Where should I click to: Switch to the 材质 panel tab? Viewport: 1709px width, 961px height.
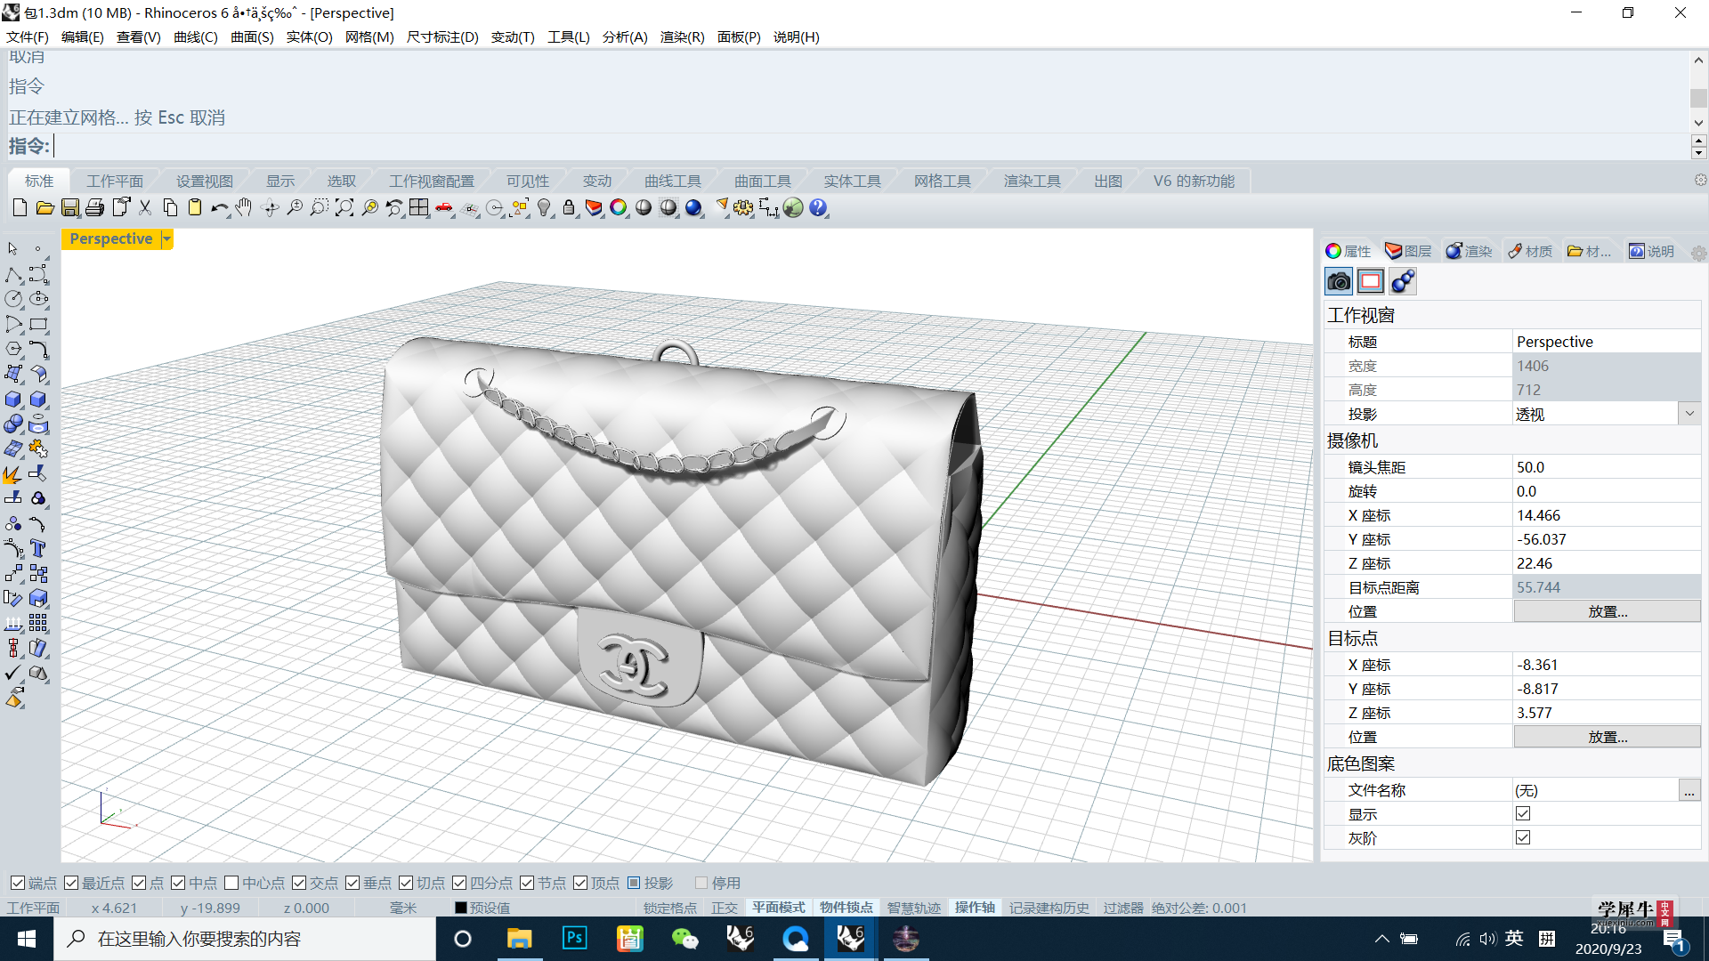[x=1530, y=251]
